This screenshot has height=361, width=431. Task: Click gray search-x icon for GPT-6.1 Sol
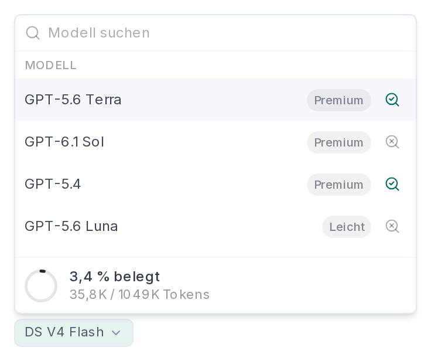point(392,142)
